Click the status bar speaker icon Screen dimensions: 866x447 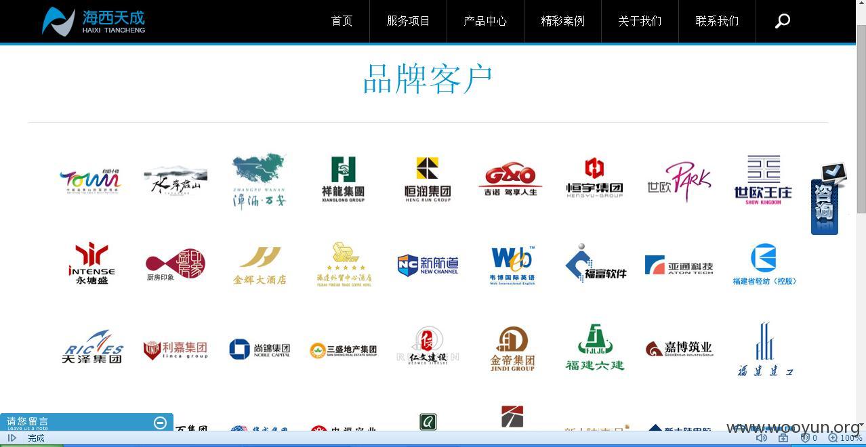(762, 438)
